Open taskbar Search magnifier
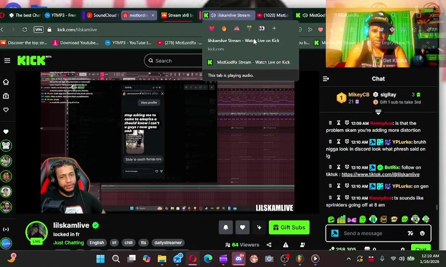This screenshot has height=267, width=446. click(x=116, y=258)
